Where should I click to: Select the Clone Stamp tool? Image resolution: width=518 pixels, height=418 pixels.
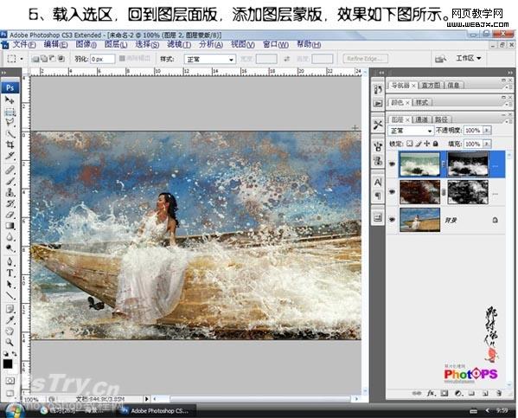10,192
